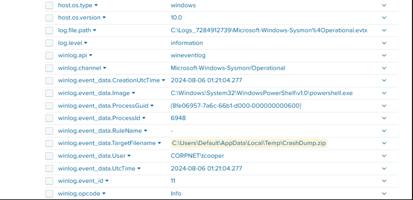The width and height of the screenshot is (413, 200).
Task: Click the ProcessGuid value starting with 8fe06957
Action: [x=236, y=106]
